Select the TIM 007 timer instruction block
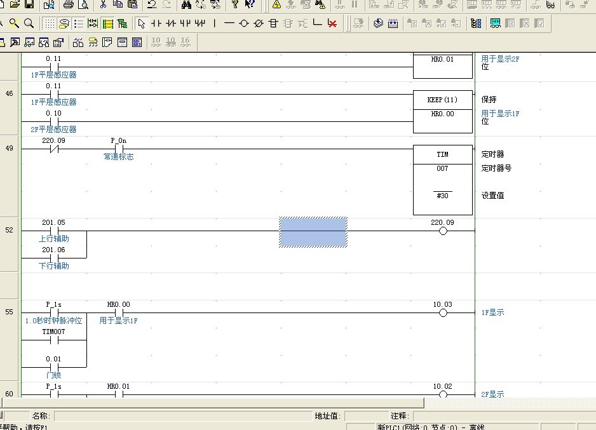The image size is (596, 430). point(443,180)
